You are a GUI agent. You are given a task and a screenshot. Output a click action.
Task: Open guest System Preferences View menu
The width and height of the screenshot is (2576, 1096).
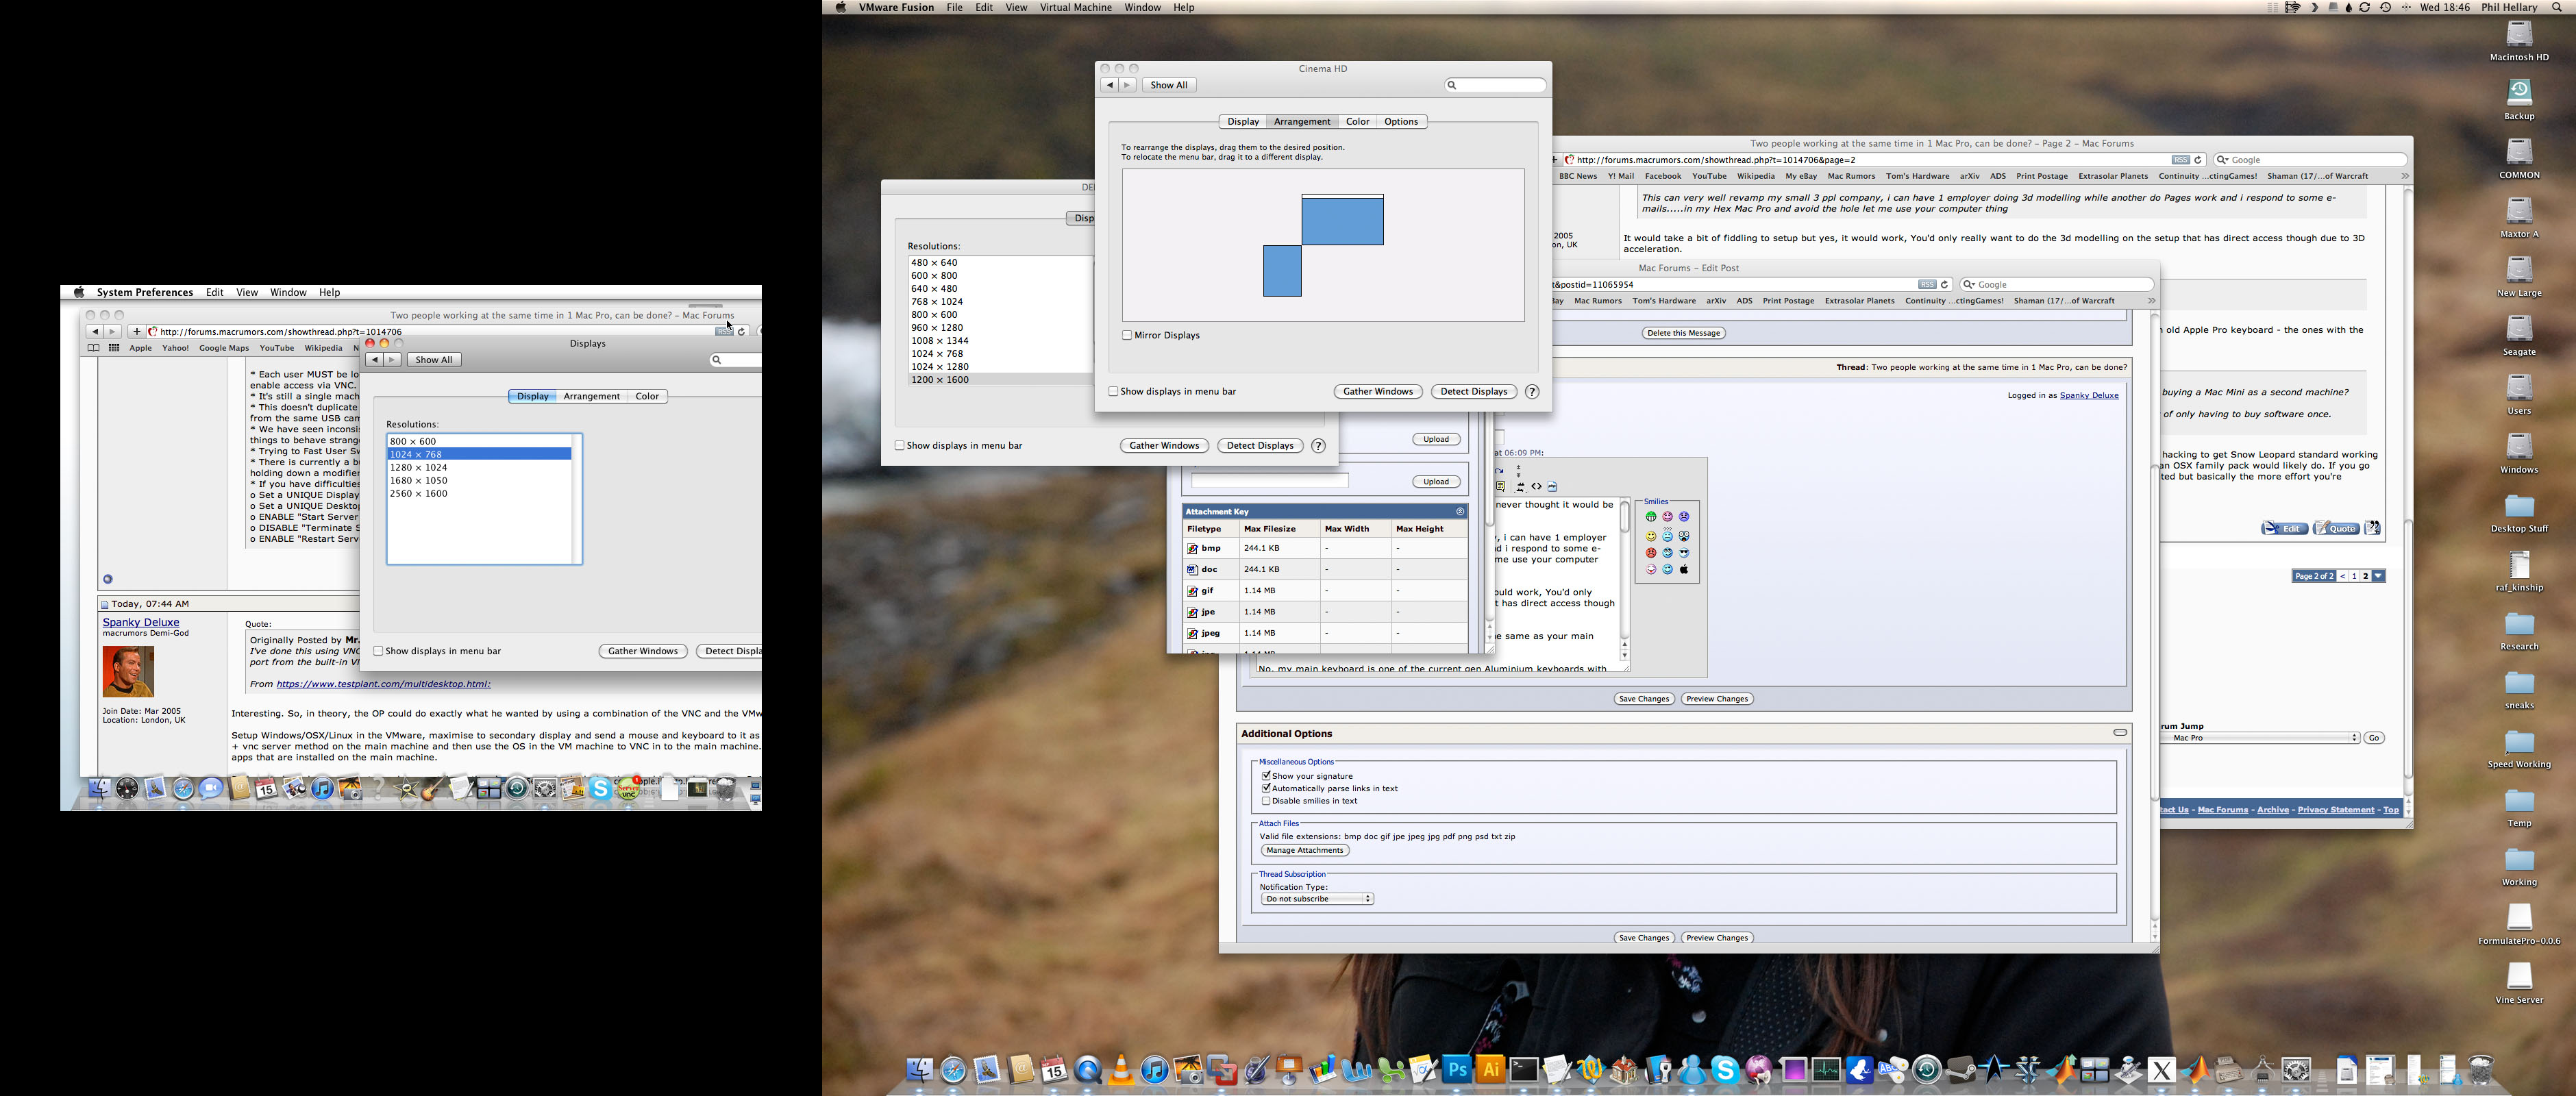(x=247, y=292)
